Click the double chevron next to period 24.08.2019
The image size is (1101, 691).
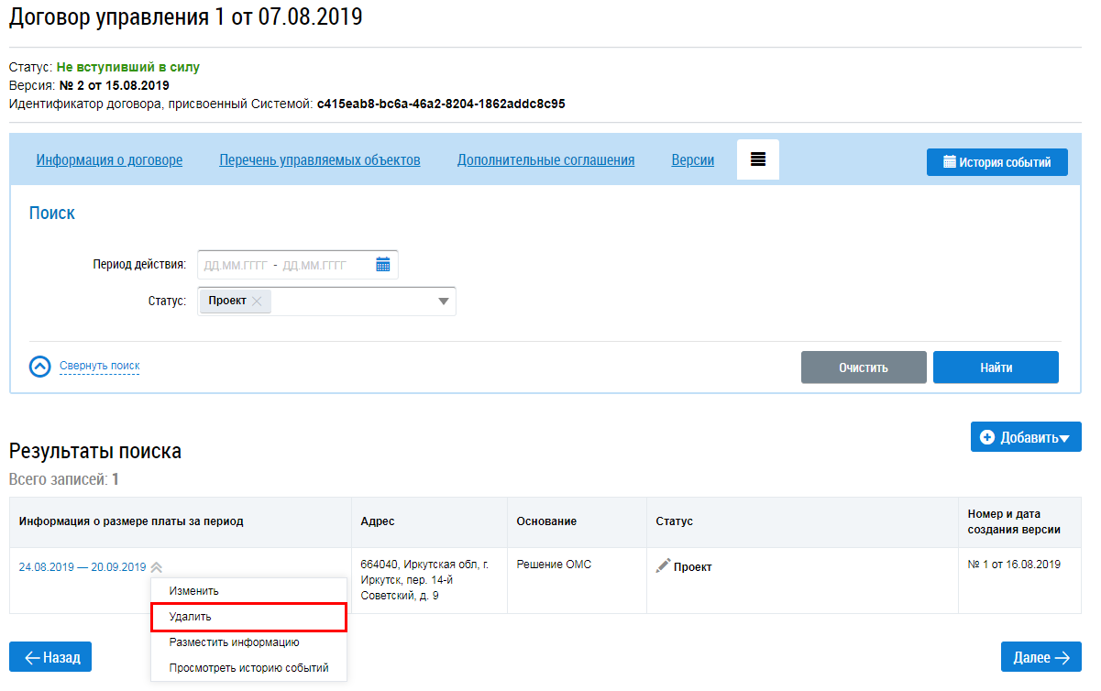point(157,567)
